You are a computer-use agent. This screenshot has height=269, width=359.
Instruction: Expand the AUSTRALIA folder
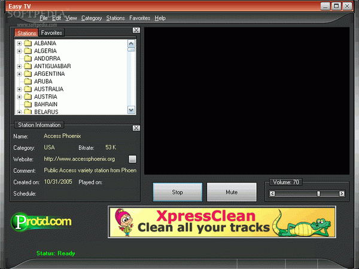19,89
